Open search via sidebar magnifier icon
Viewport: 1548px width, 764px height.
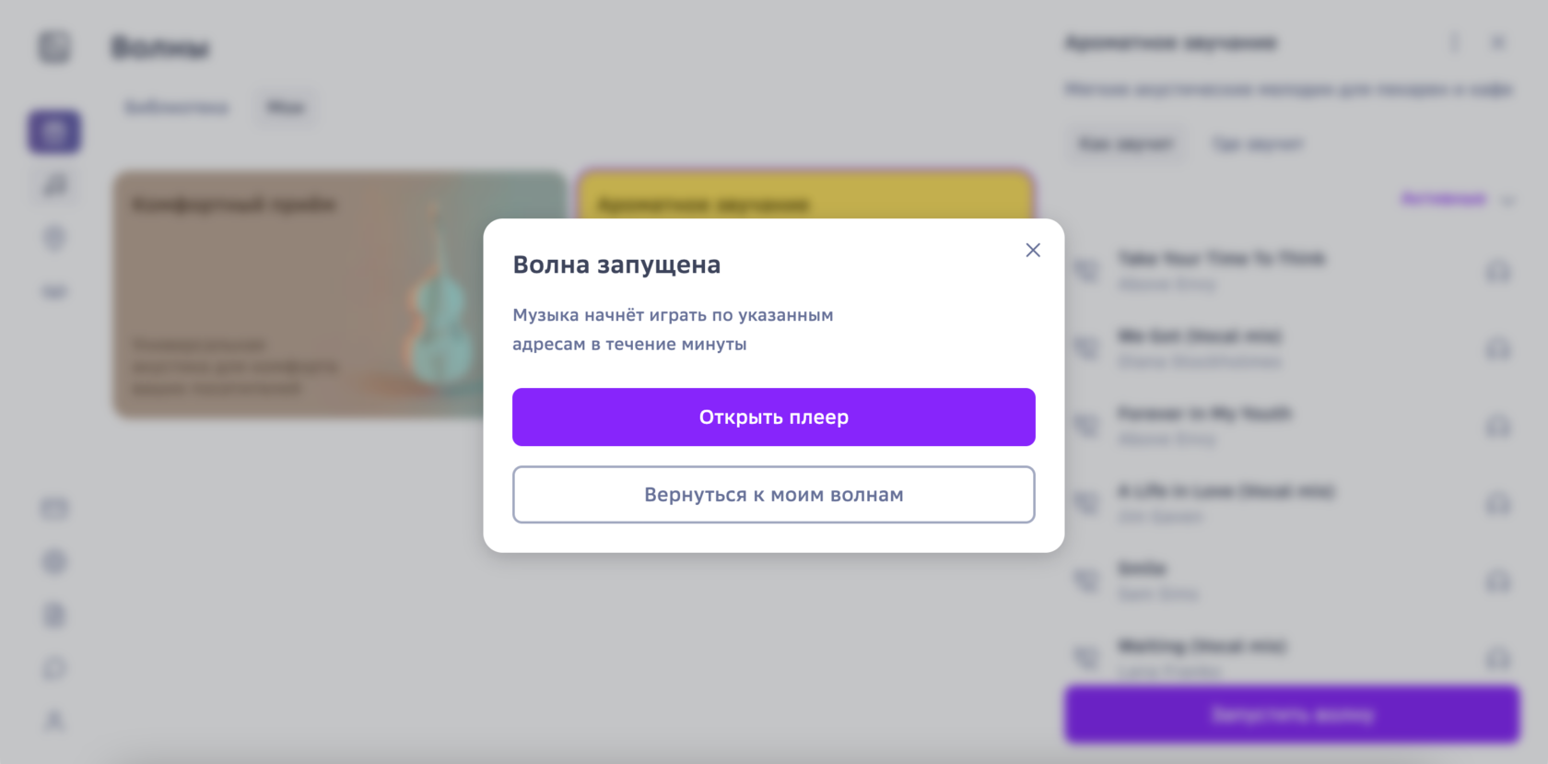(54, 186)
